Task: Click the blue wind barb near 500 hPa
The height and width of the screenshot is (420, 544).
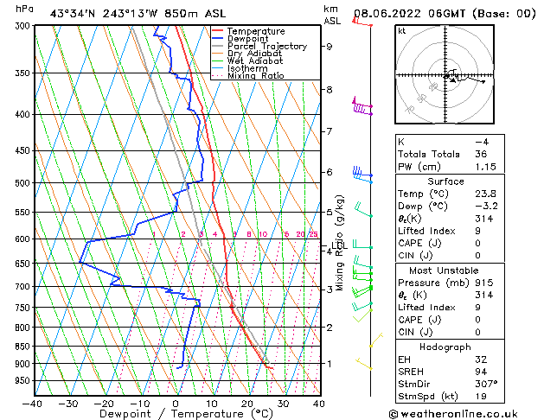Action: (362, 171)
